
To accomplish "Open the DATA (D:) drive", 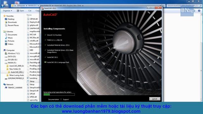I will [12, 56].
